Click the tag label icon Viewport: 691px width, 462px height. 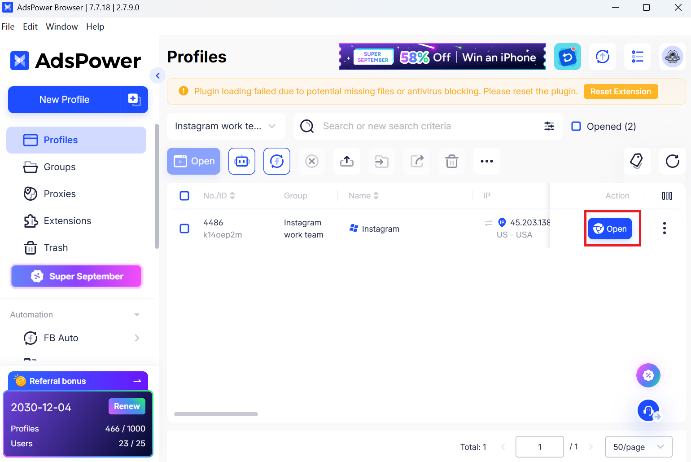tap(637, 161)
